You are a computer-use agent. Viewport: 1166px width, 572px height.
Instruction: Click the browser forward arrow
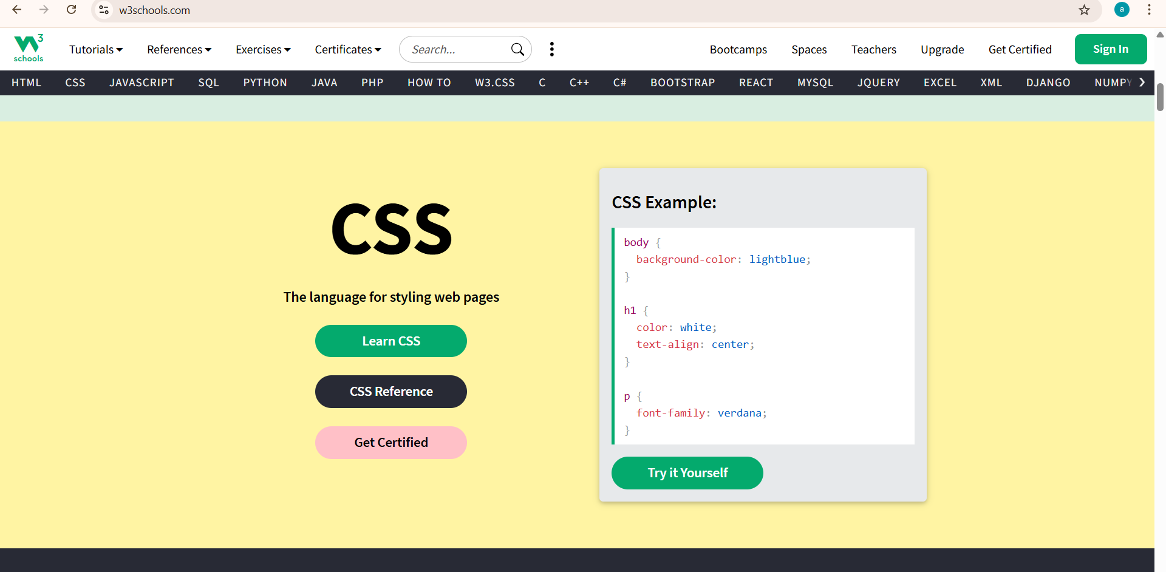(x=44, y=10)
